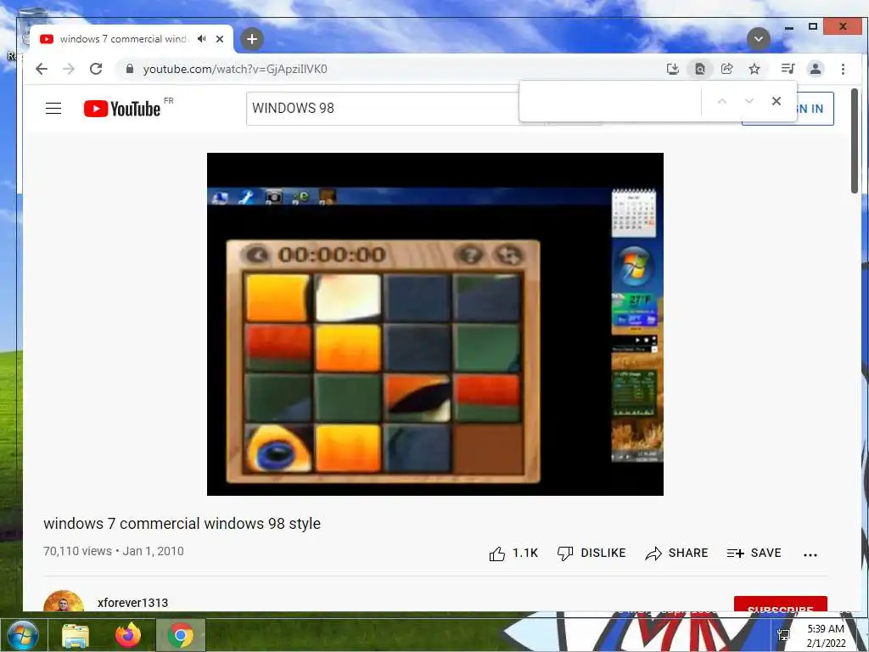Open the media control icon in toolbar

point(788,69)
